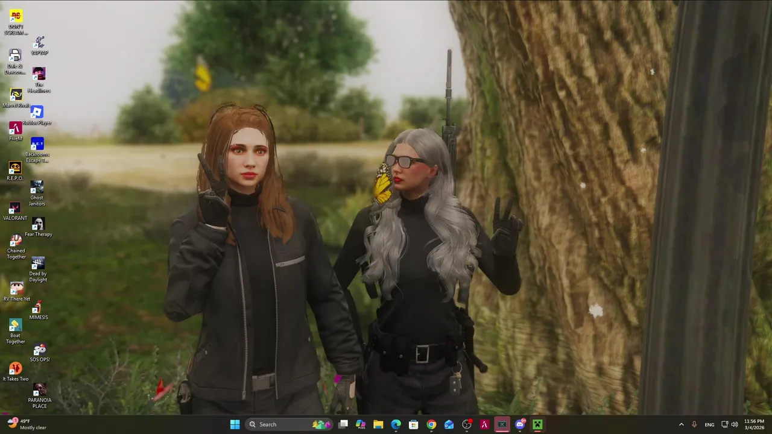Open the Fear Therapy shortcut
Screen dimensions: 772x434
[38, 227]
